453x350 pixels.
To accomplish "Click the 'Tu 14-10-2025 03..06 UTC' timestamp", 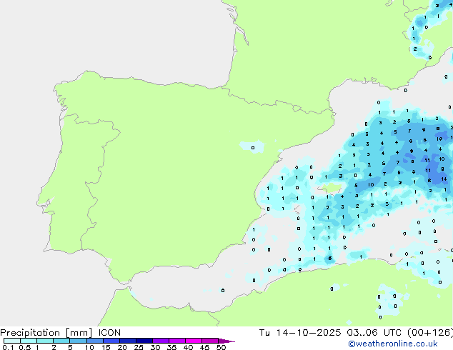I will click(330, 333).
